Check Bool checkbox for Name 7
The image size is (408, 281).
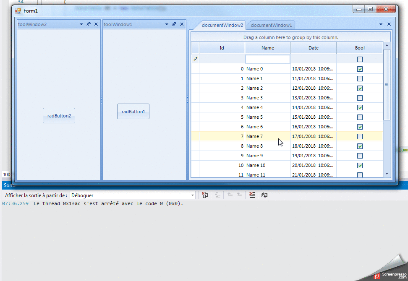point(360,136)
